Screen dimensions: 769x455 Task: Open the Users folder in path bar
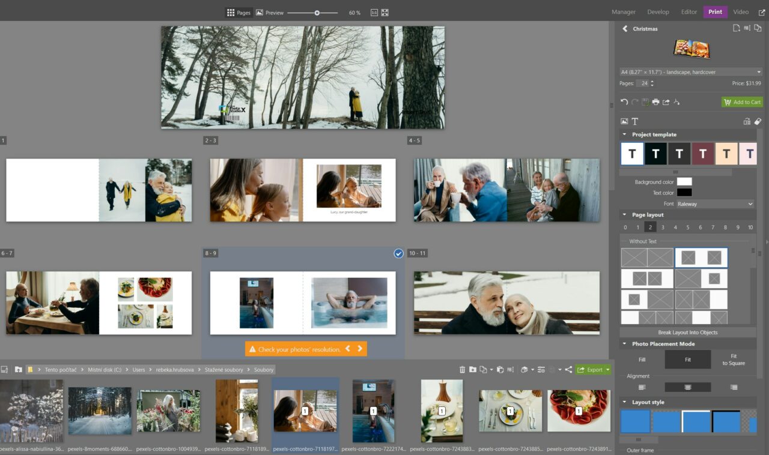[139, 370]
